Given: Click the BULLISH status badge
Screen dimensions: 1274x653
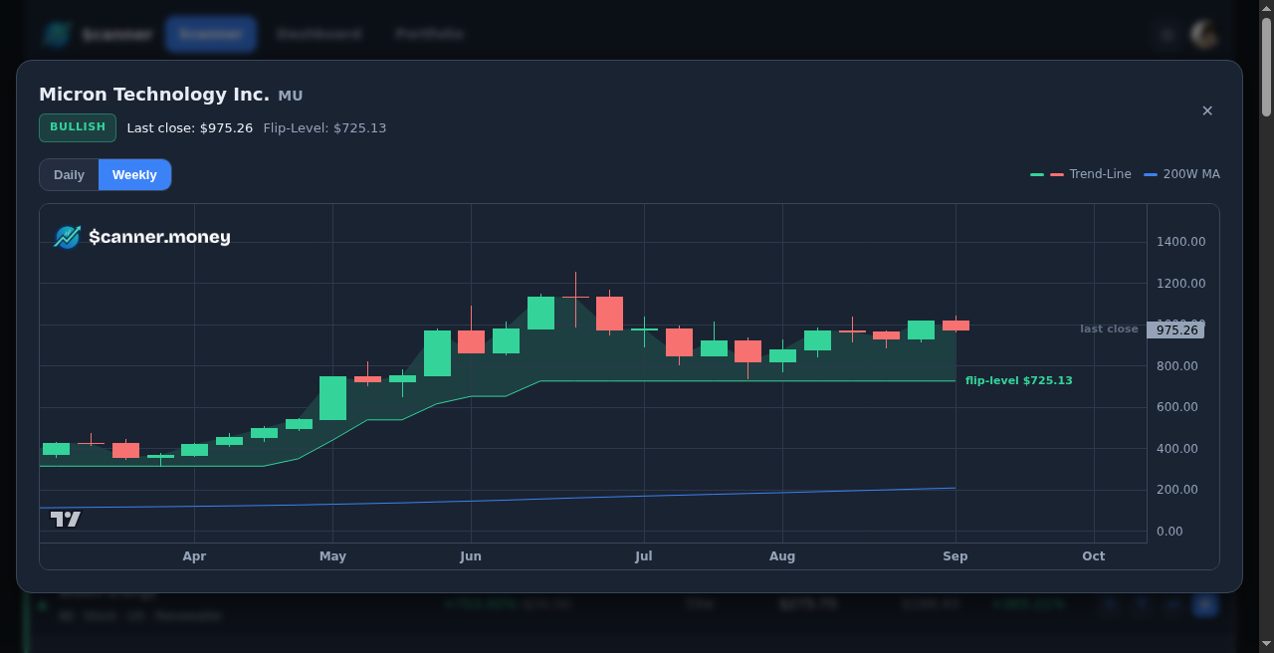Looking at the screenshot, I should pyautogui.click(x=78, y=127).
